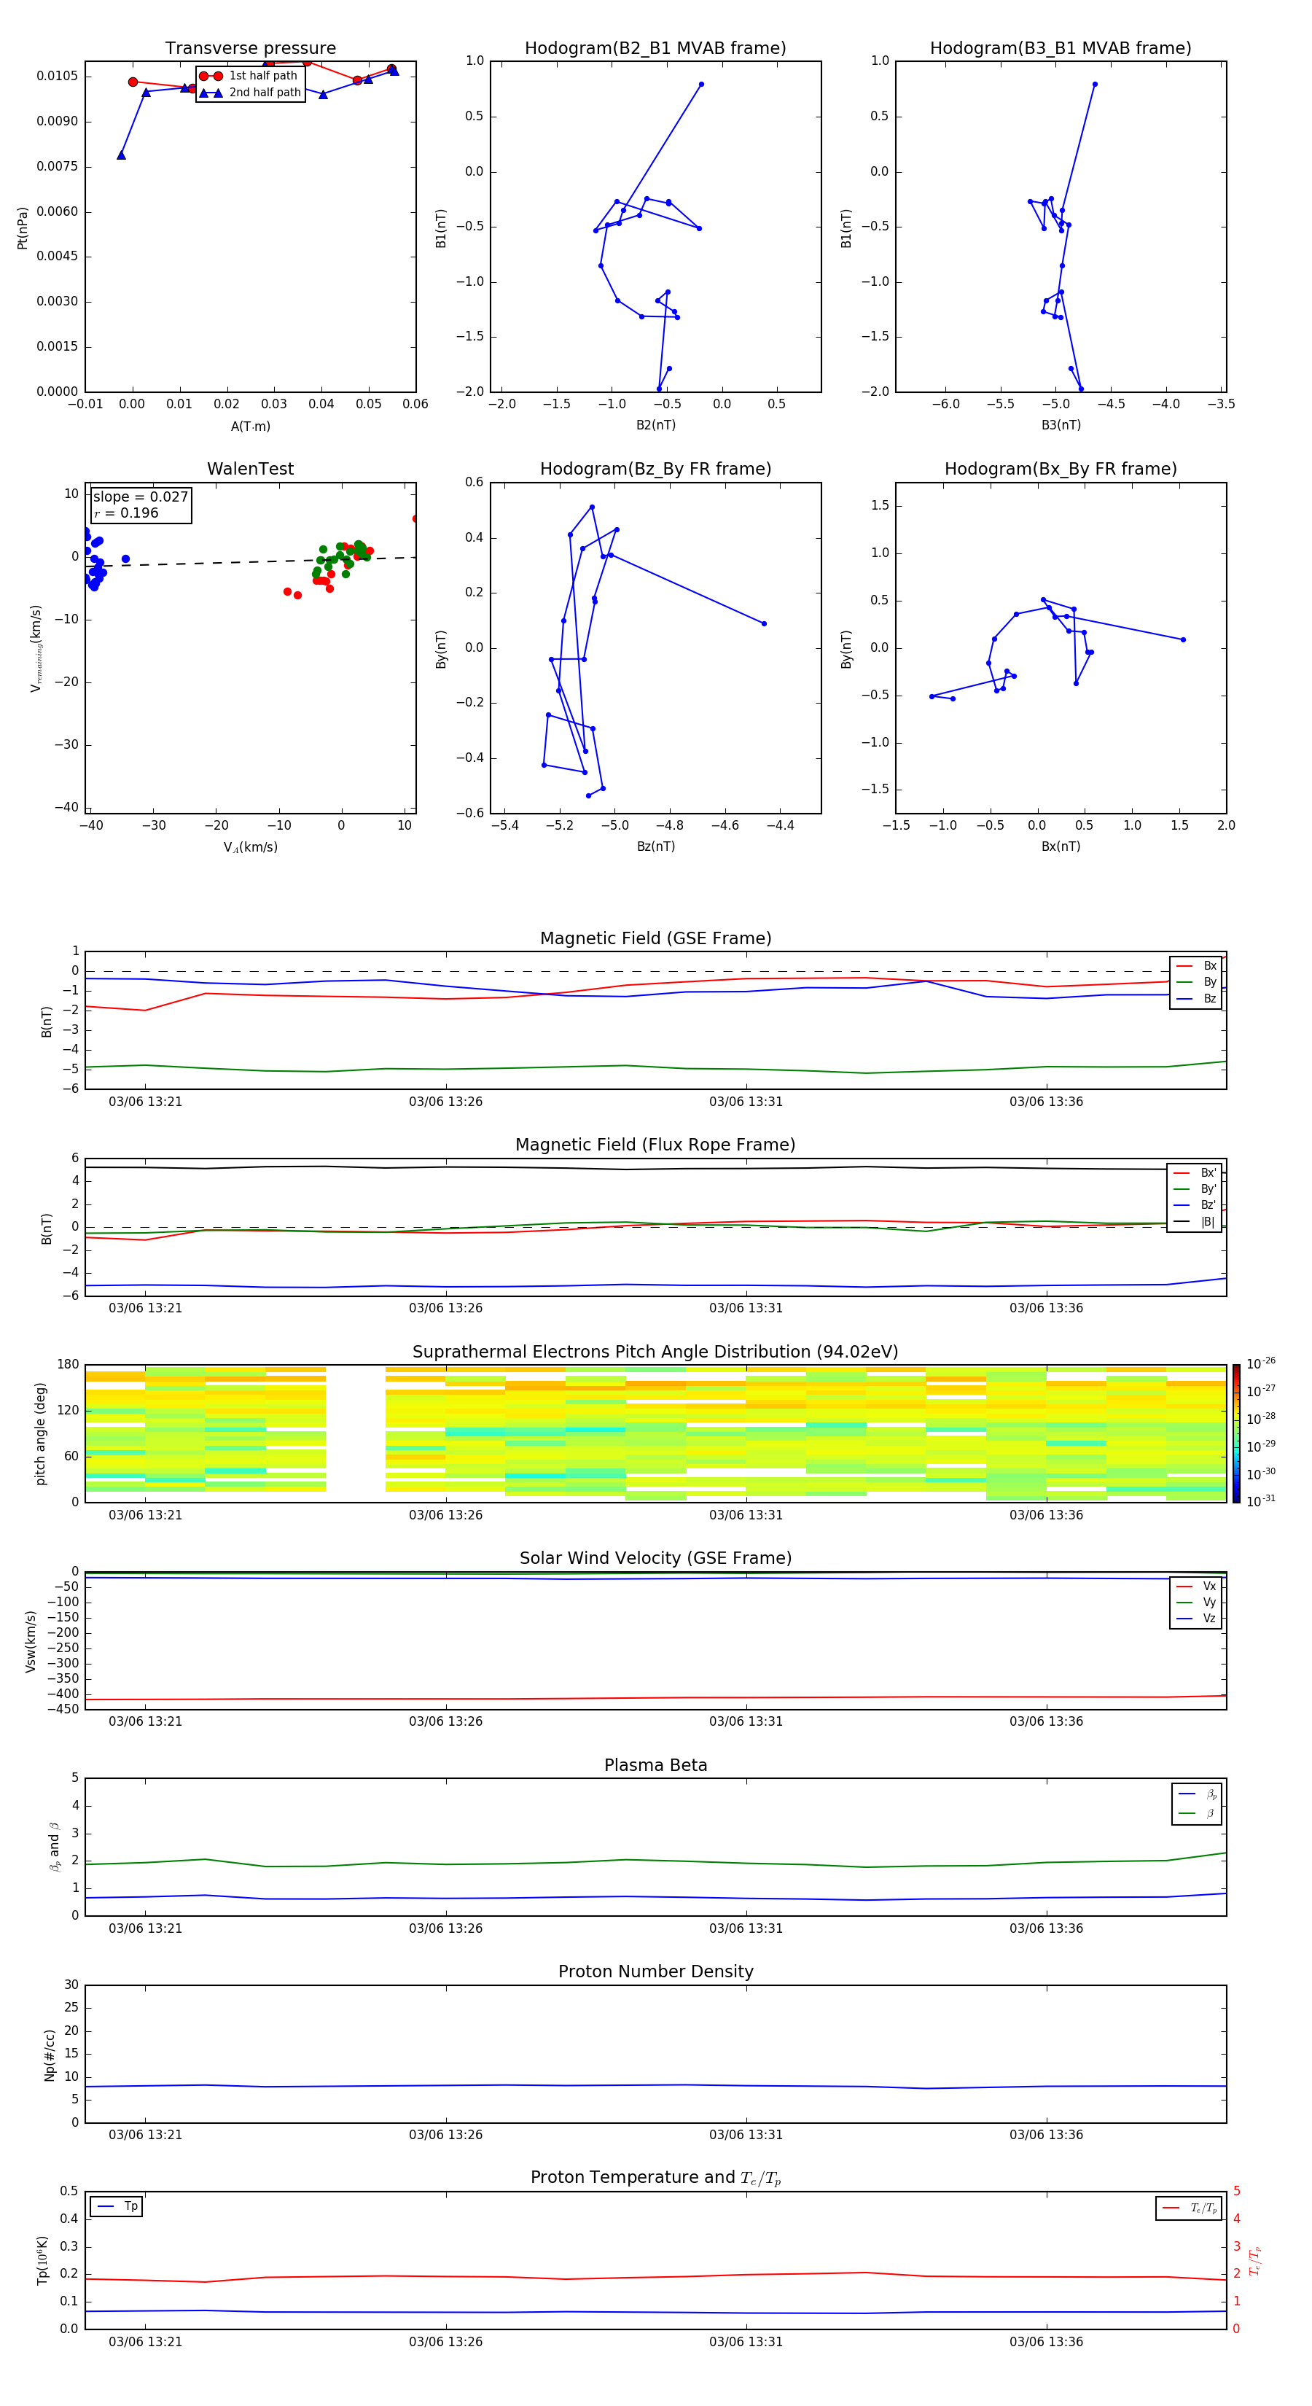Click the lowest blue triangle in Transverse pressure plot
Image resolution: width=1312 pixels, height=2406 pixels.
[122, 155]
